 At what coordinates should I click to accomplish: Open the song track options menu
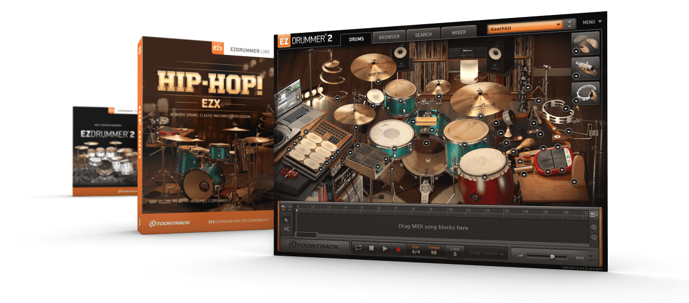594,214
